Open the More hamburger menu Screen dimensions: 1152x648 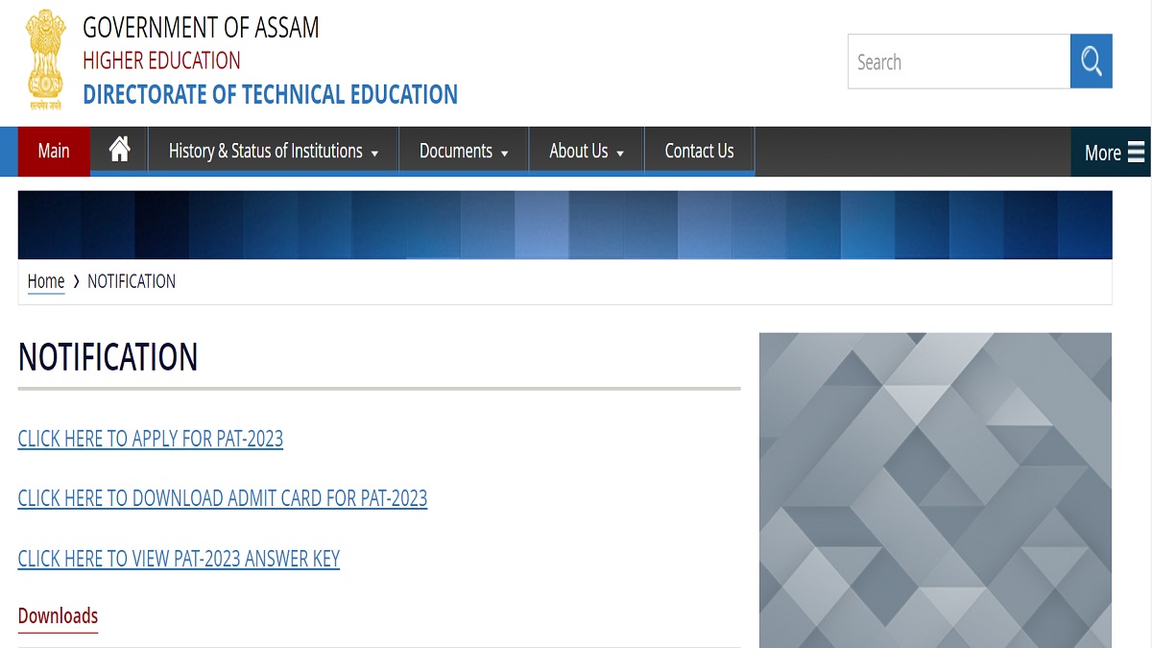tap(1114, 152)
